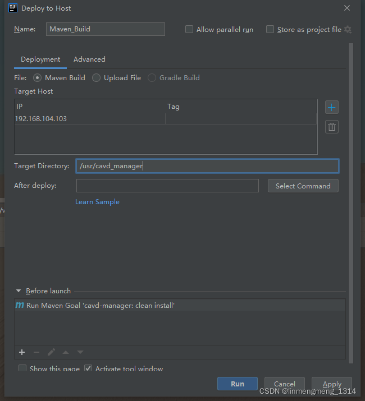This screenshot has height=401, width=365.
Task: Click the Select Command button
Action: (303, 186)
